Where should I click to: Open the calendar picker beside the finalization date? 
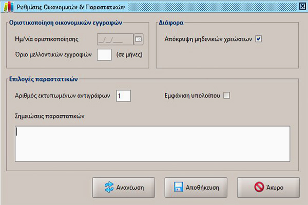138,39
